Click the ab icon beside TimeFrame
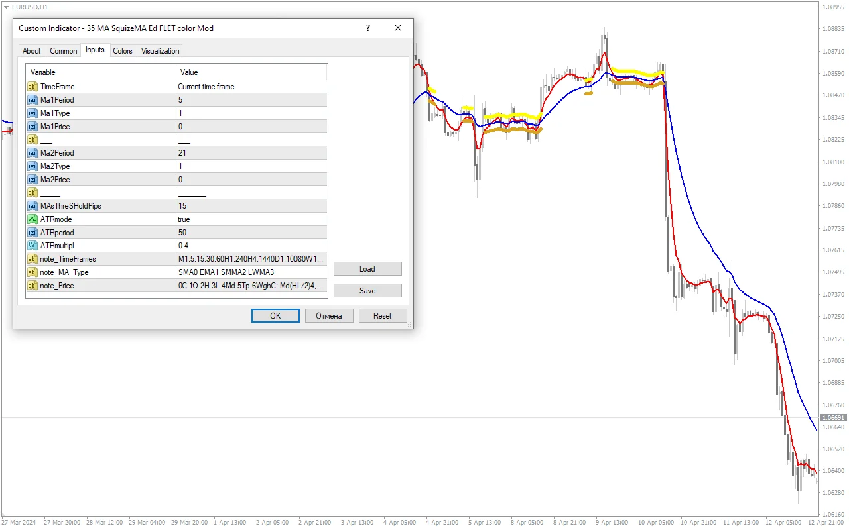 click(32, 87)
